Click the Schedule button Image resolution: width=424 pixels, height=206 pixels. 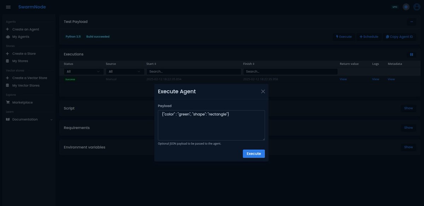[369, 37]
